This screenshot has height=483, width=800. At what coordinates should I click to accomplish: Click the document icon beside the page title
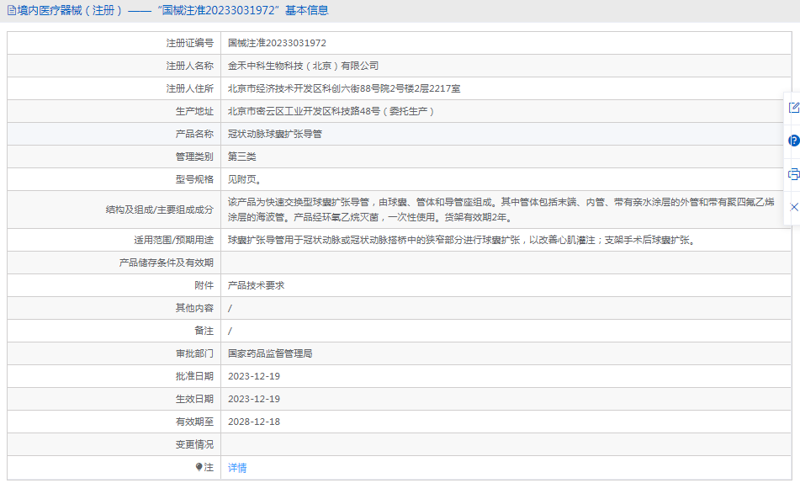pyautogui.click(x=12, y=10)
